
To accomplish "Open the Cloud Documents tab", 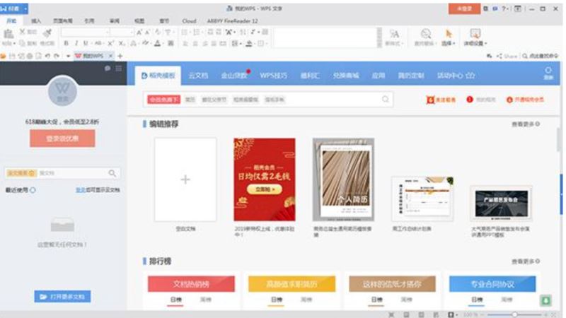I will coord(198,76).
